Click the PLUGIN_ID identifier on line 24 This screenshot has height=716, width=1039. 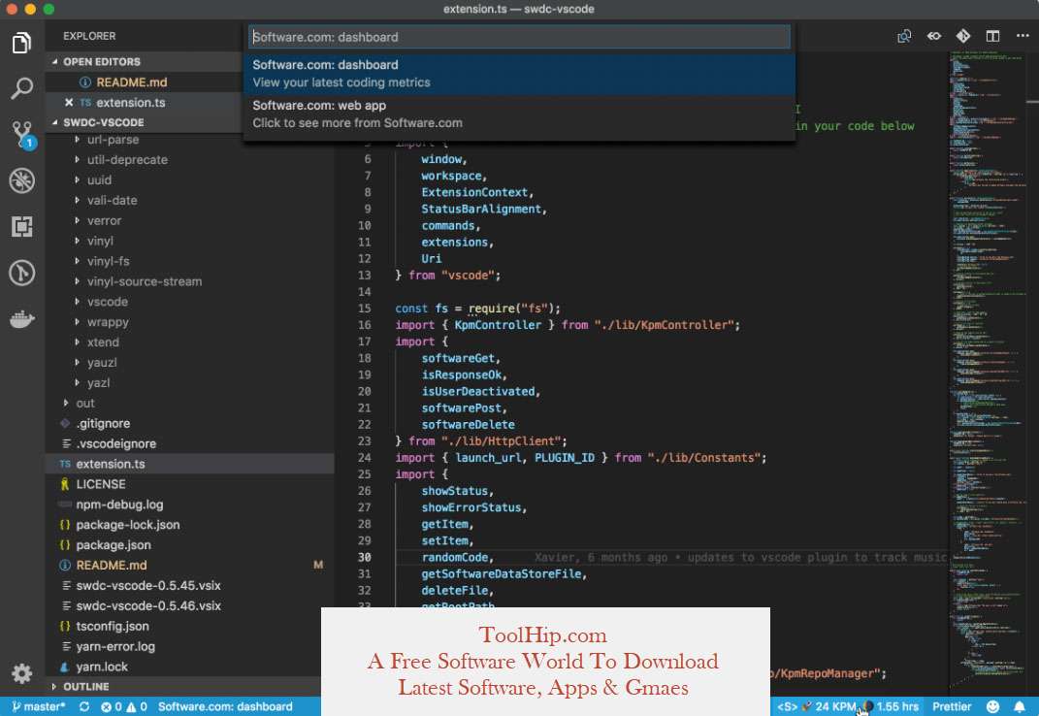tap(565, 458)
